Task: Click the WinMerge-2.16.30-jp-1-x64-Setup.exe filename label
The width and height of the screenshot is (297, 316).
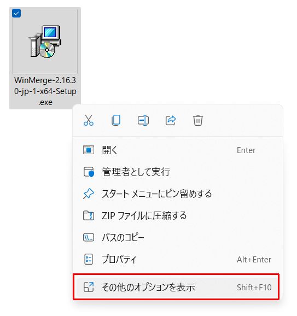Action: (x=45, y=91)
